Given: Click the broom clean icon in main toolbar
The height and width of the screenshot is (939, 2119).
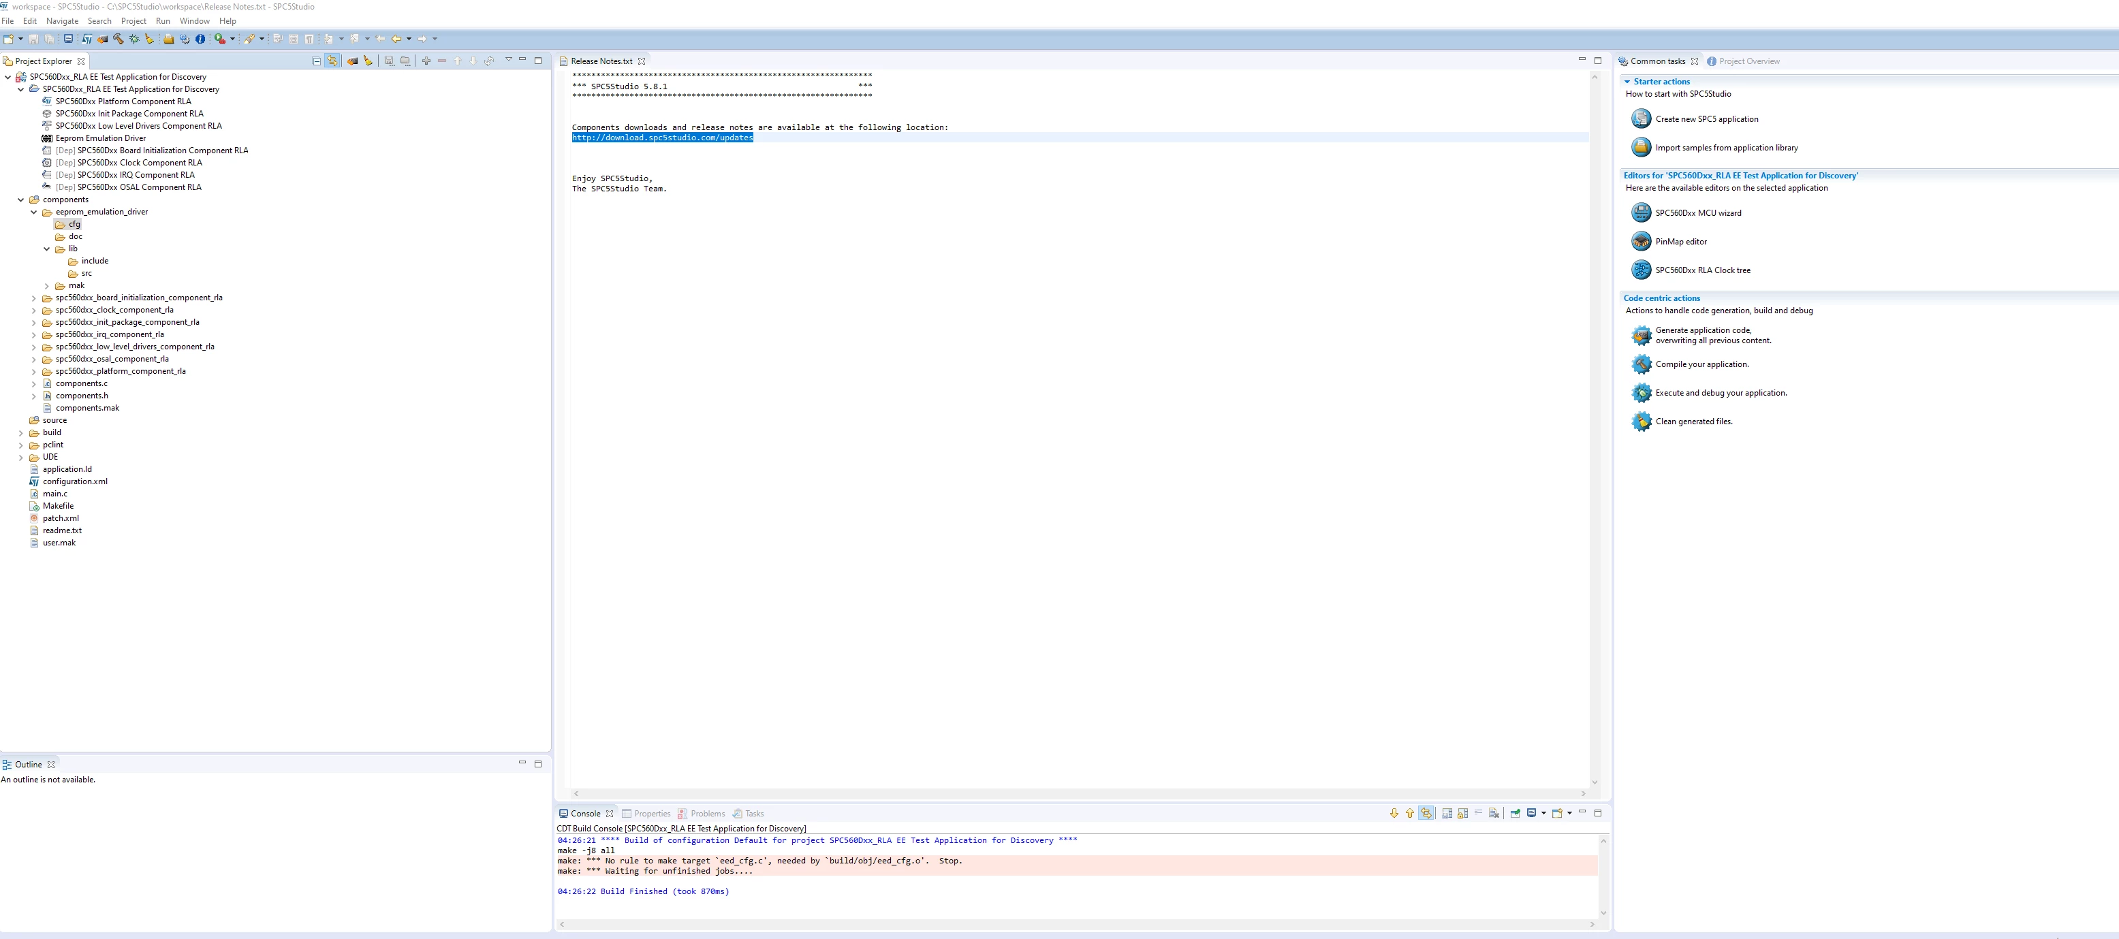Looking at the screenshot, I should pyautogui.click(x=149, y=39).
